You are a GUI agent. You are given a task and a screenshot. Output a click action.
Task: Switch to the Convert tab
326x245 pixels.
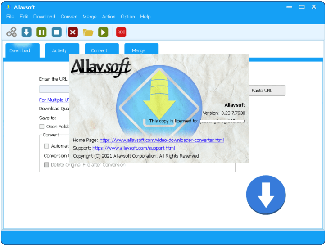click(102, 49)
